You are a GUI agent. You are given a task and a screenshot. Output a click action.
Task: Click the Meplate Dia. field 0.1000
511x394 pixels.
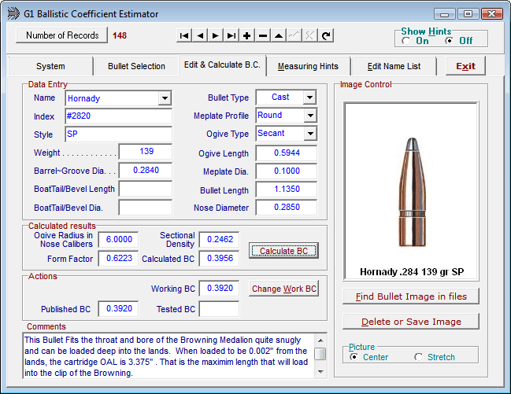pyautogui.click(x=287, y=171)
